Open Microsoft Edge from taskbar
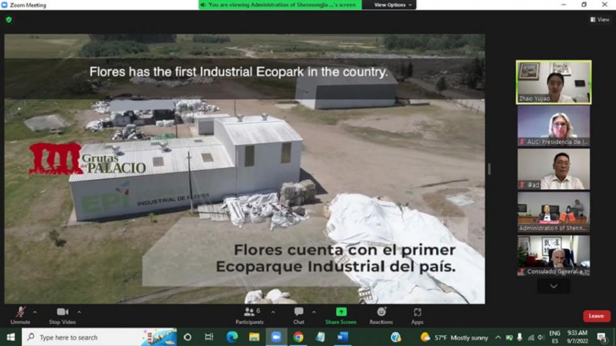616x346 pixels. (232, 337)
